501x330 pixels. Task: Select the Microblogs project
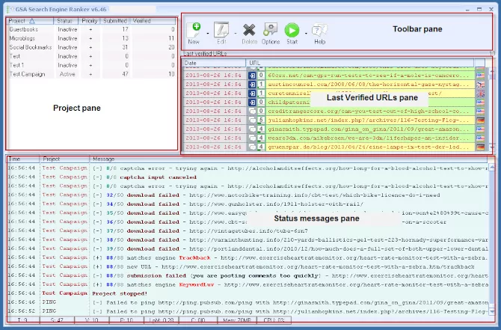(x=91, y=38)
